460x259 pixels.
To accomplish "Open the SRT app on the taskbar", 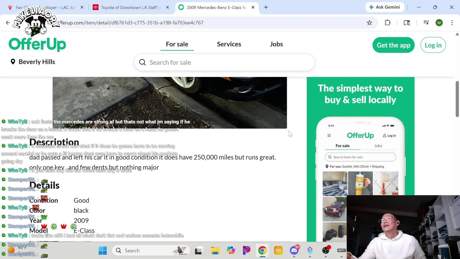I will [341, 250].
